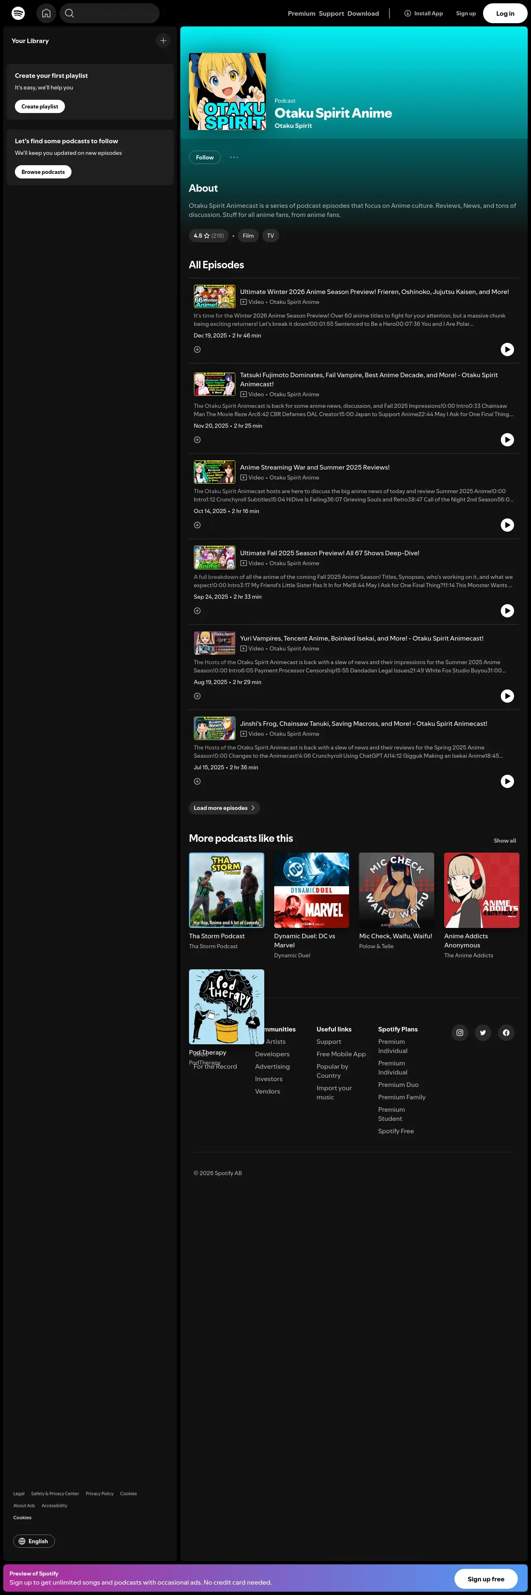This screenshot has height=1595, width=531.
Task: Click the 4.5 star rating chip
Action: pyautogui.click(x=209, y=236)
